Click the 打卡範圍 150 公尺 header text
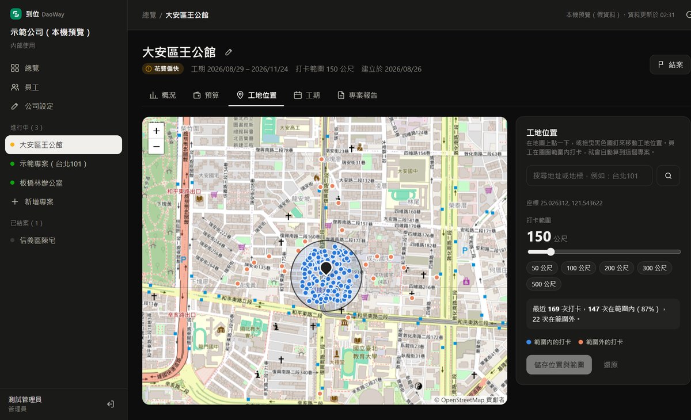This screenshot has height=420, width=691. tap(324, 69)
